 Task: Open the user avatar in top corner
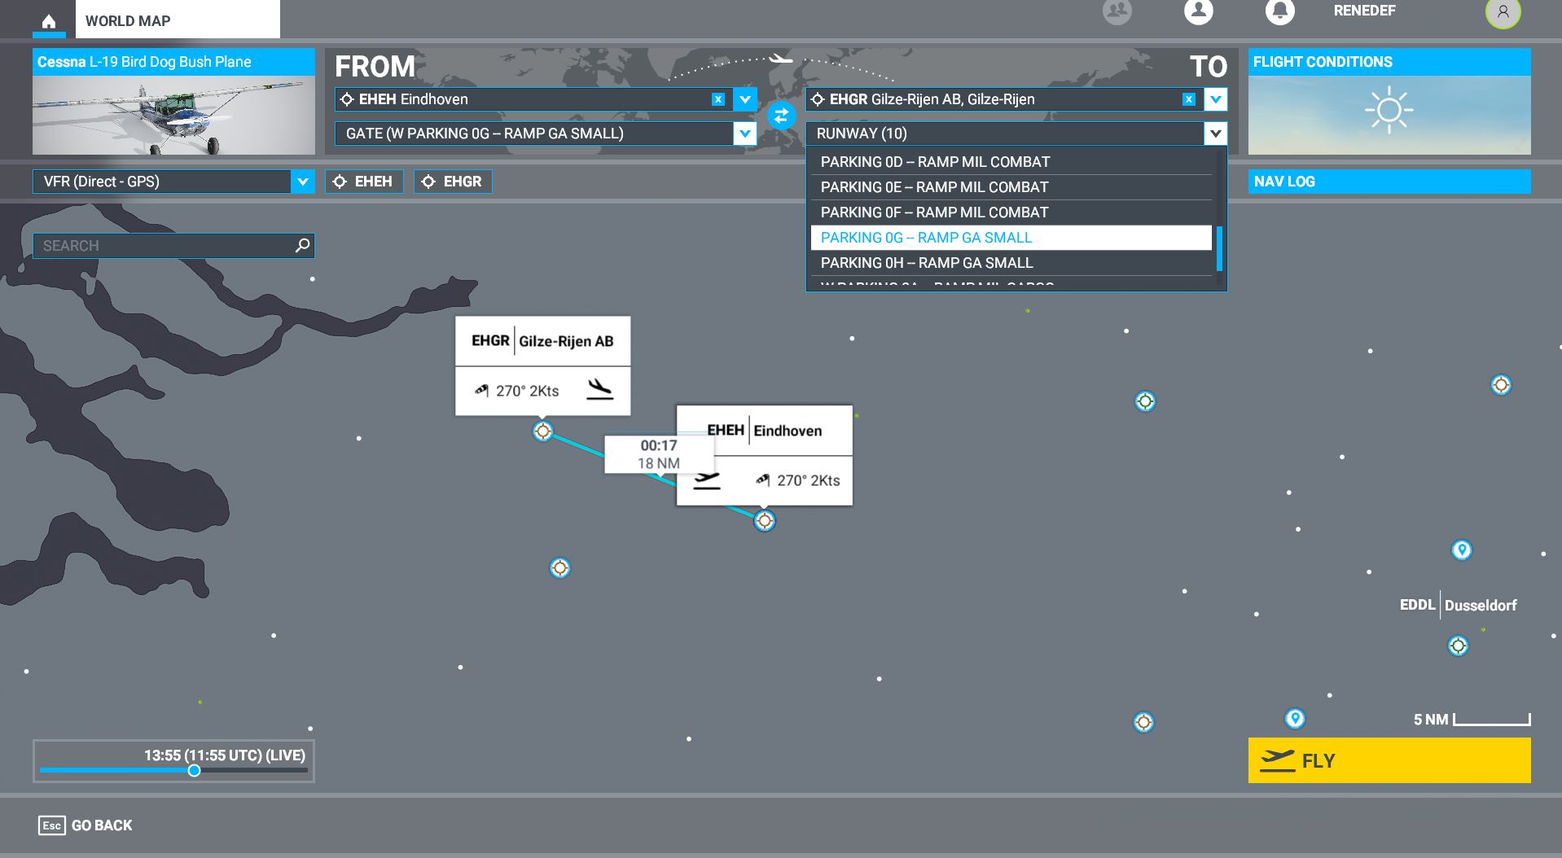click(x=1503, y=12)
